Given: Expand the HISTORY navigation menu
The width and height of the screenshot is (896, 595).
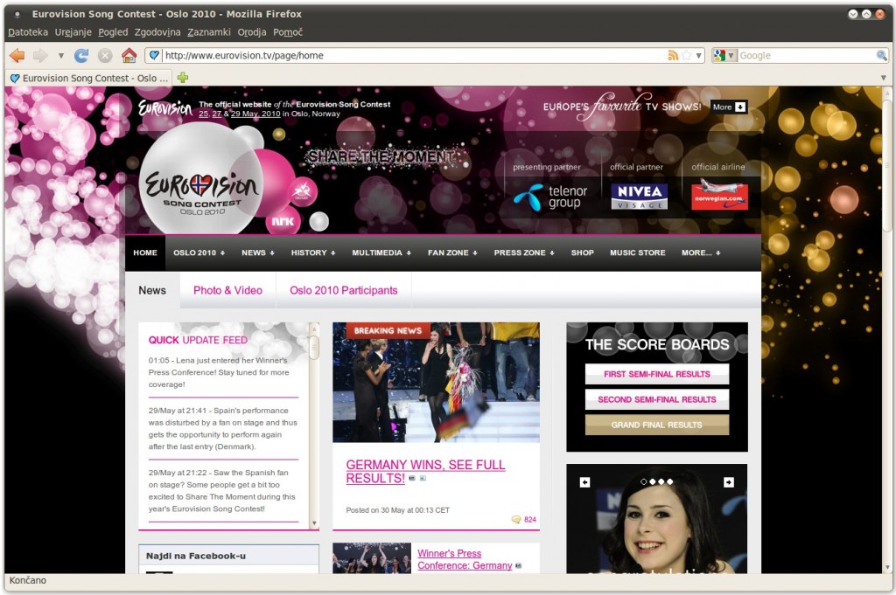Looking at the screenshot, I should (x=313, y=253).
